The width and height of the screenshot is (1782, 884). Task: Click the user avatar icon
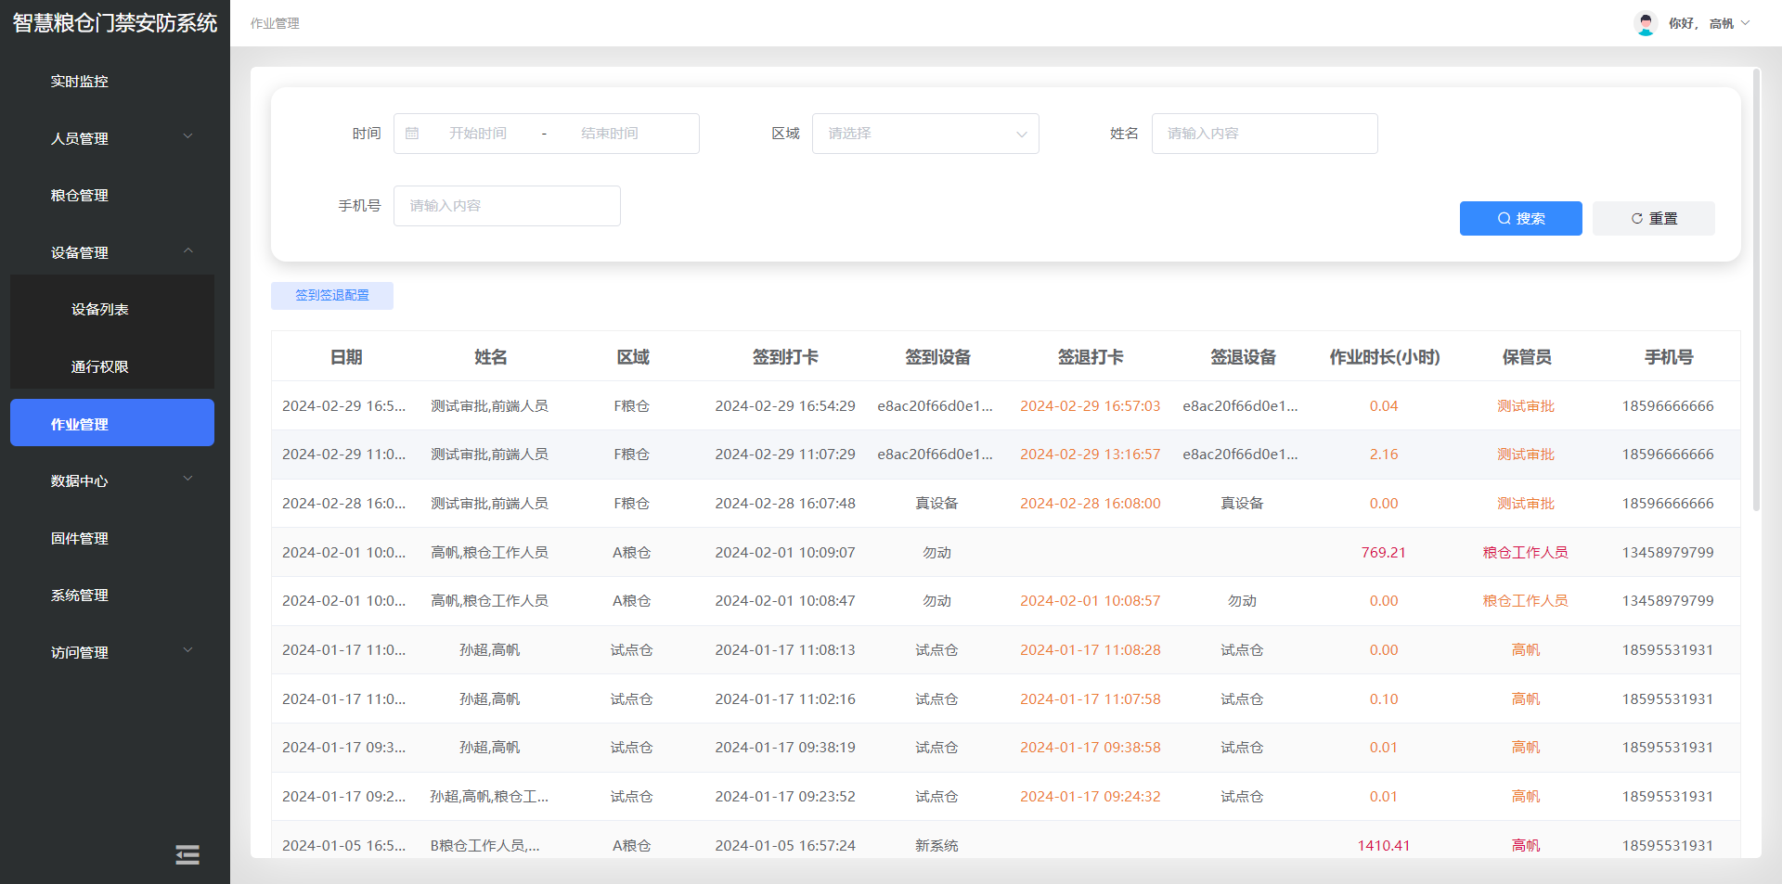pyautogui.click(x=1646, y=23)
